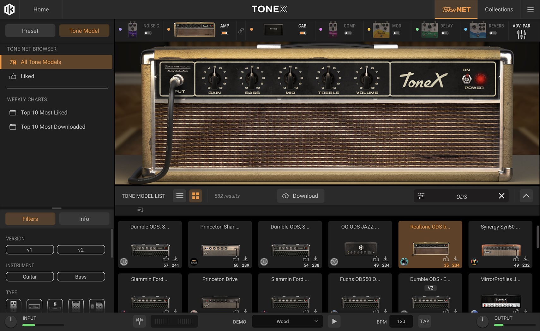Enable the Reverb pedal switch
Viewport: 540px width, 331px height.
(x=493, y=33)
